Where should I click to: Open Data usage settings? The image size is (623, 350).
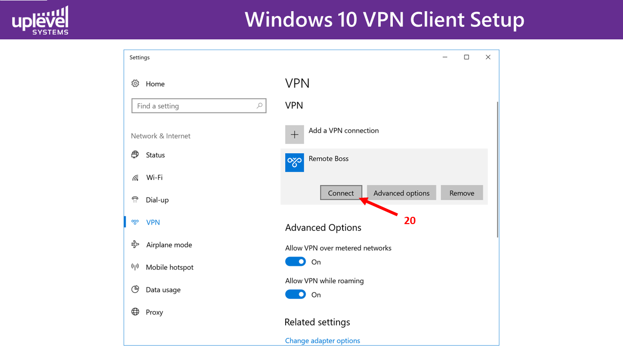pyautogui.click(x=163, y=290)
